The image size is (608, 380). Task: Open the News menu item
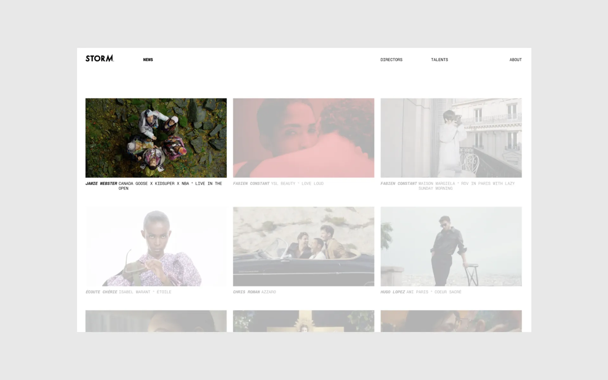[x=148, y=60]
